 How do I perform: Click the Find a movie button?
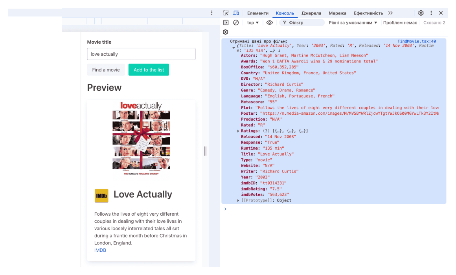106,70
